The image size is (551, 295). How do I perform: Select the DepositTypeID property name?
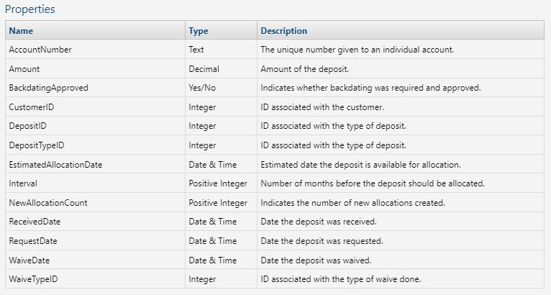(37, 145)
